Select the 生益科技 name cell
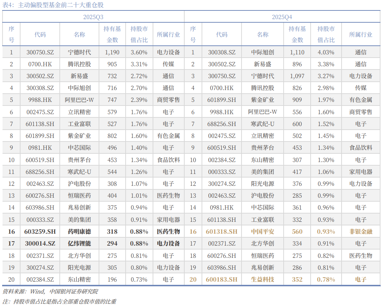The image size is (383, 305). click(x=262, y=279)
